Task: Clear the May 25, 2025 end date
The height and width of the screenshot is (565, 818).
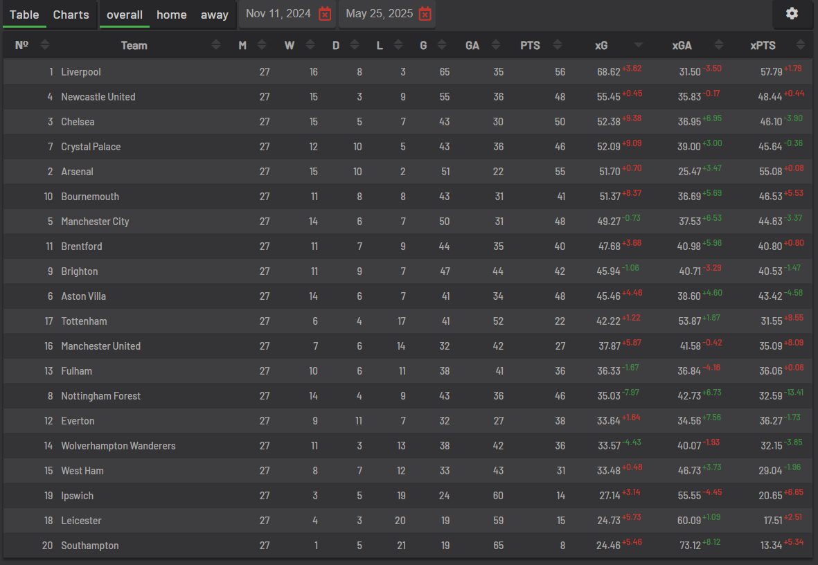Action: (425, 14)
